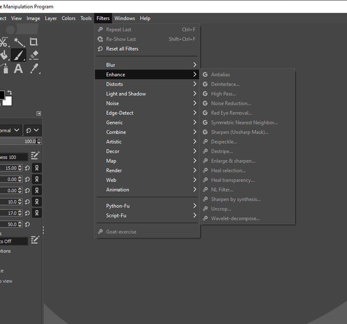Open the Image menu
This screenshot has width=347, height=324.
click(33, 18)
